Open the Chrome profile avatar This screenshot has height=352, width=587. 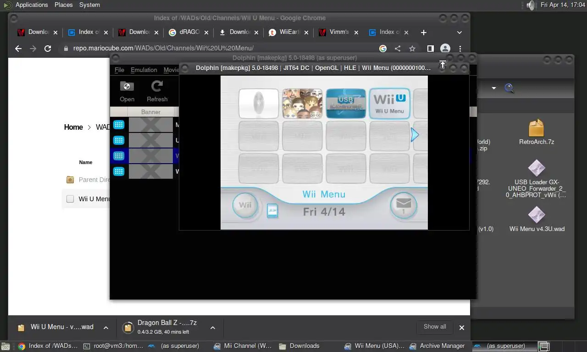tap(445, 49)
